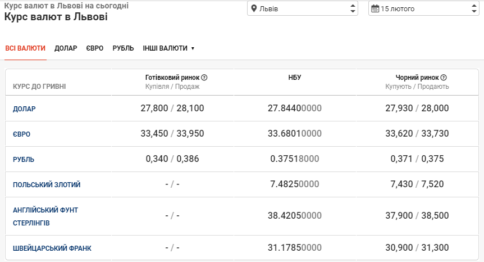Open the ШВЕЙЦАРСЬКИЙ ФРАНК link
Screen dimensions: 484x262
coord(52,248)
